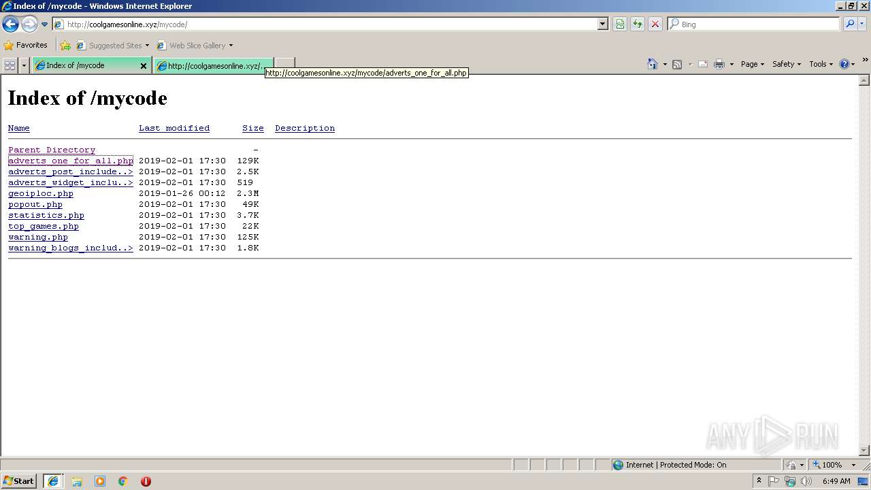Sort listing by Size column
The height and width of the screenshot is (490, 871).
click(x=253, y=128)
